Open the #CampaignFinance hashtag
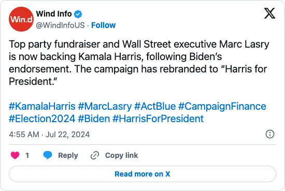Image resolution: width=285 pixels, height=191 pixels. click(x=222, y=107)
